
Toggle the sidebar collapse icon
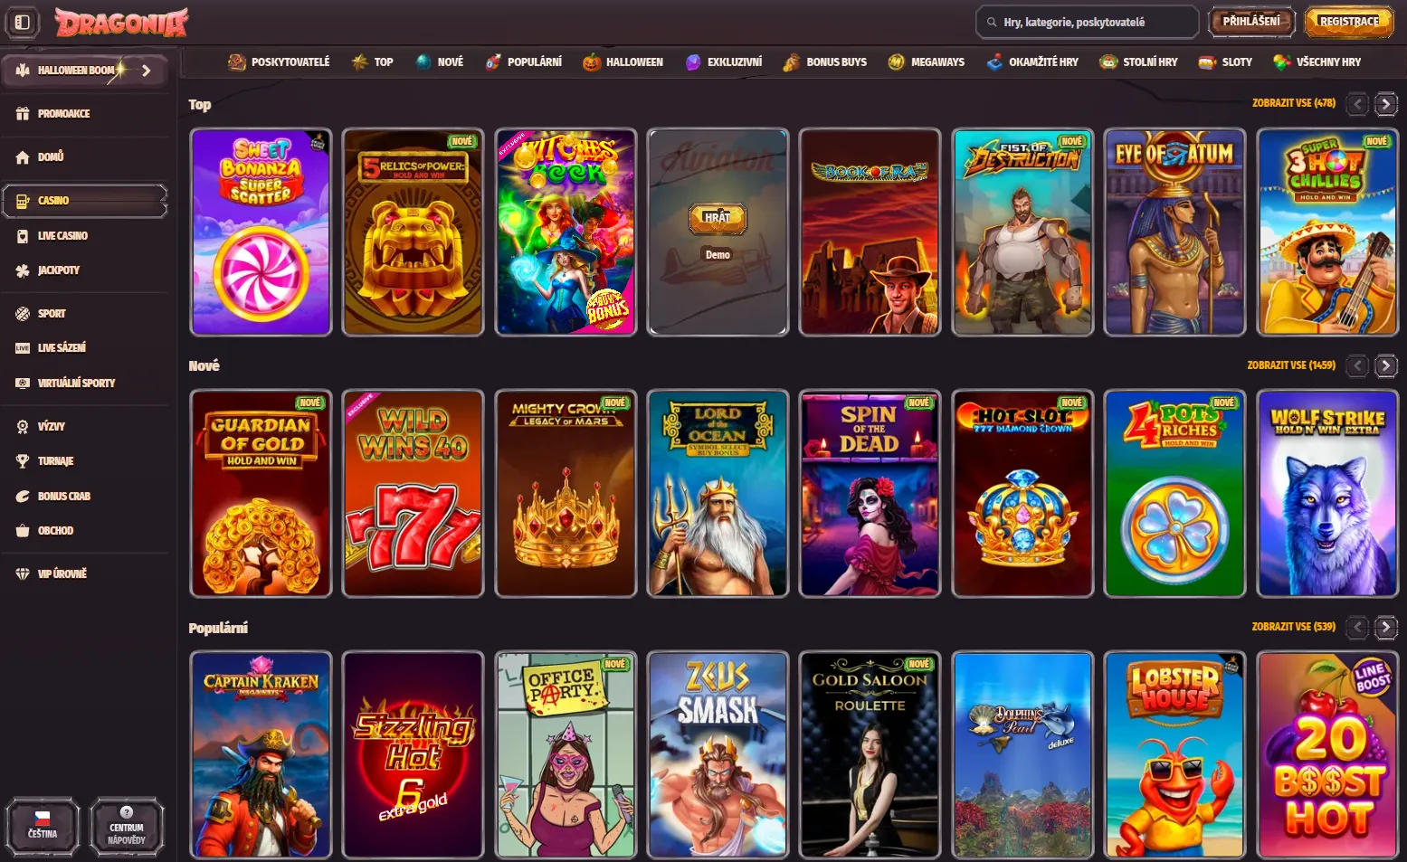[x=23, y=22]
